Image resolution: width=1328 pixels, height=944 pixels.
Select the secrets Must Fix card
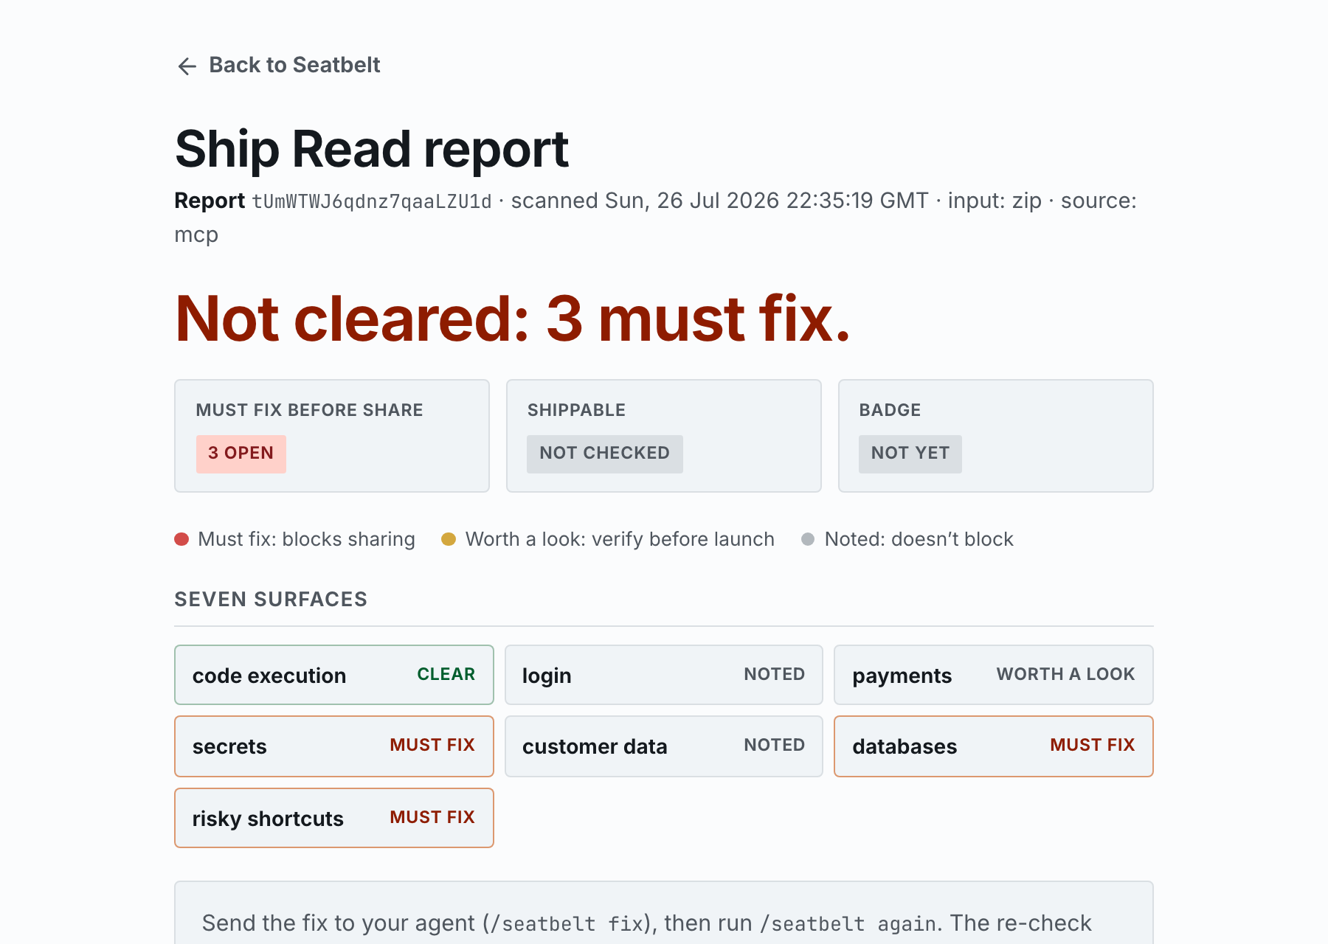[334, 746]
